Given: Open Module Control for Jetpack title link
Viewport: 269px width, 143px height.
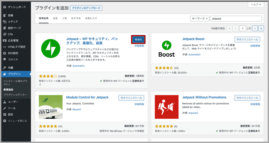Looking at the screenshot, I should click(x=87, y=97).
